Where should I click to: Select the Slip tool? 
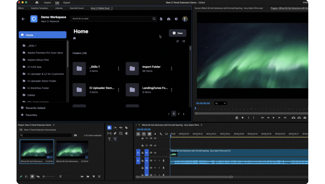[x=109, y=133]
